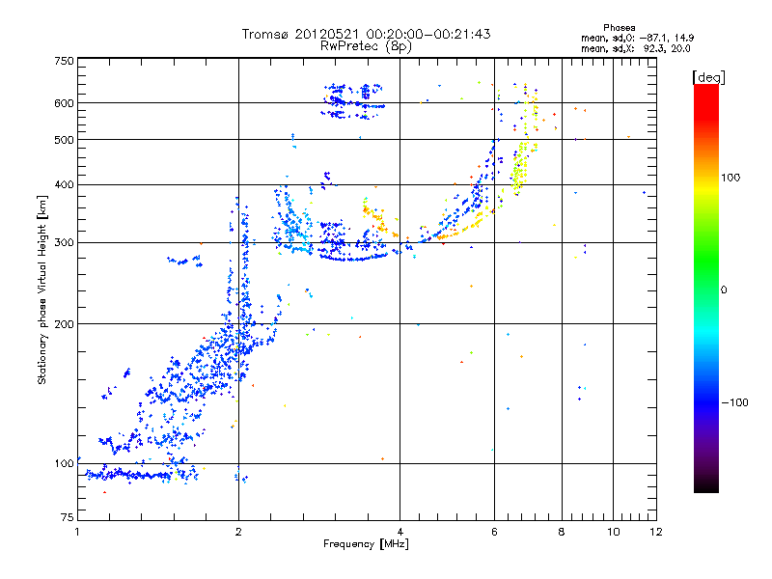Click the y-axis tick label '750'

(64, 61)
